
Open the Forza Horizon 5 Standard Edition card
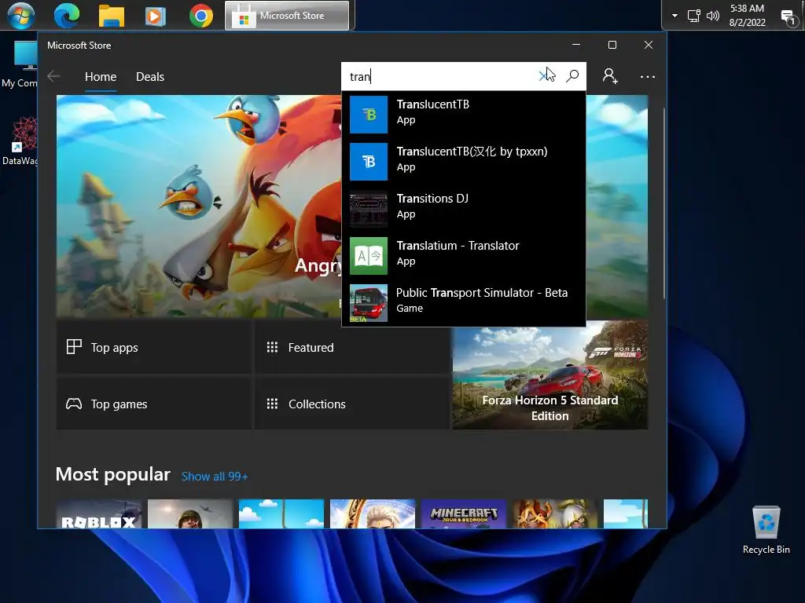pyautogui.click(x=550, y=375)
